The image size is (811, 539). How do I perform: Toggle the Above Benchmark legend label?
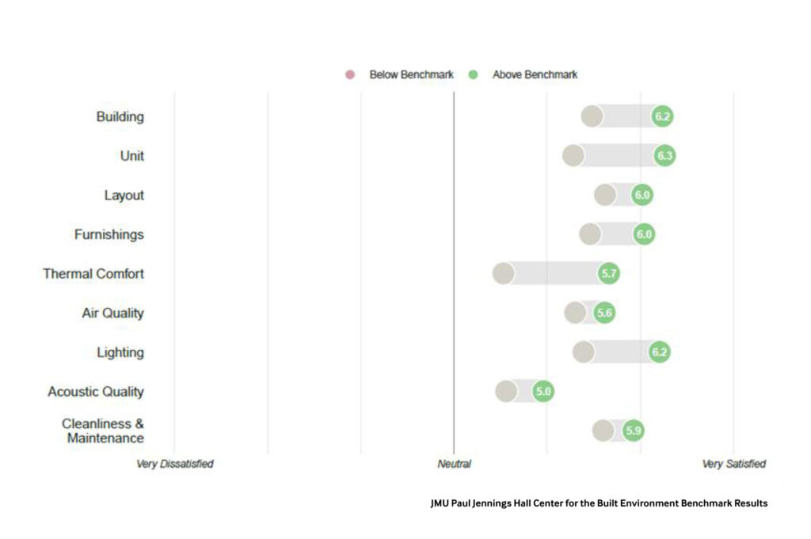click(x=535, y=75)
